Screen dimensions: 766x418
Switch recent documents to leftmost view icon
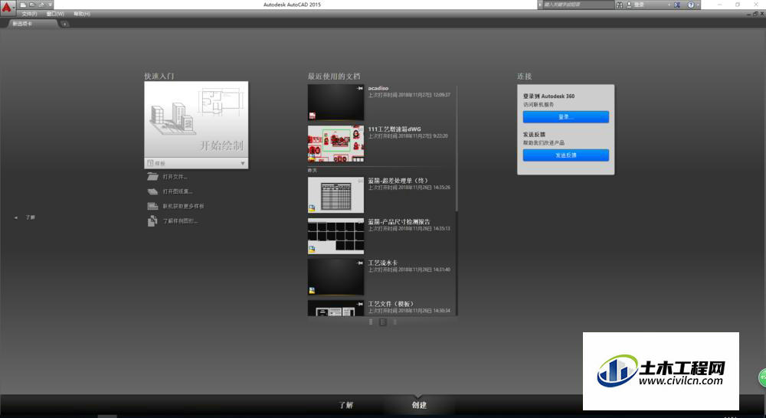[371, 322]
